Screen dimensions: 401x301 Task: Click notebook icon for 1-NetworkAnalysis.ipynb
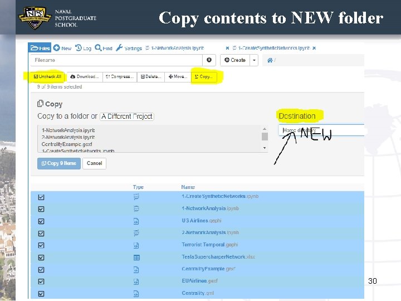(x=136, y=208)
